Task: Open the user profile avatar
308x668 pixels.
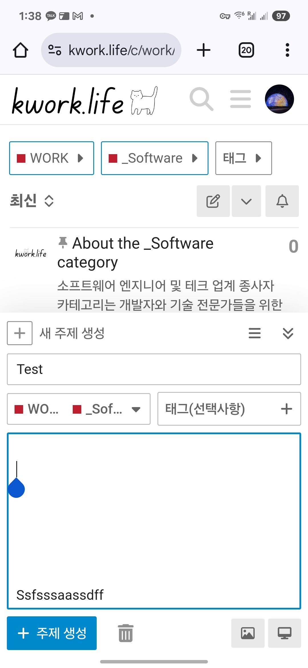Action: pyautogui.click(x=279, y=99)
